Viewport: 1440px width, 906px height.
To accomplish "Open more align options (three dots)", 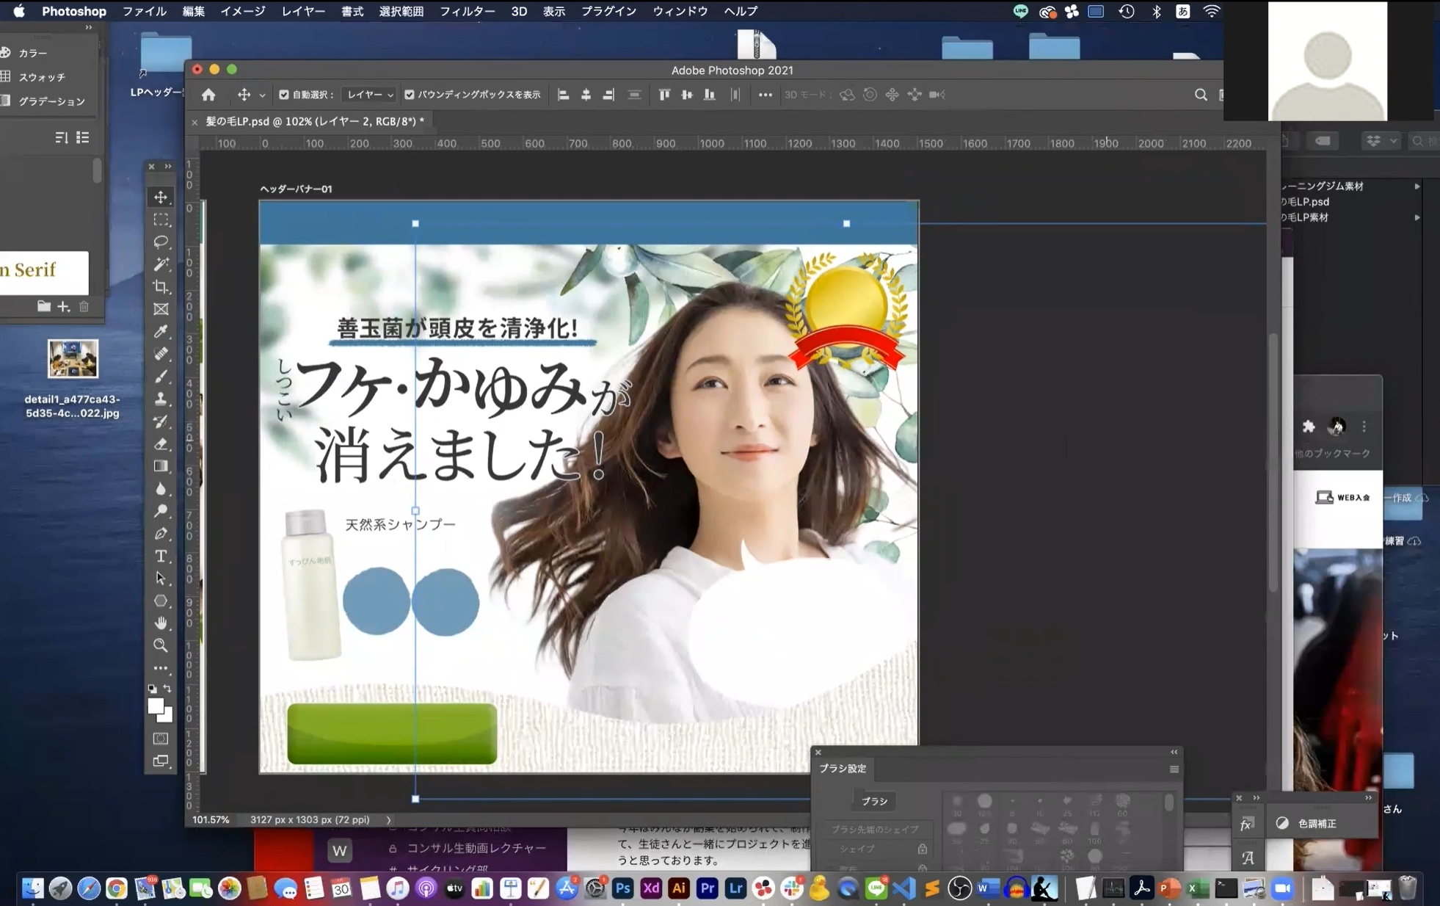I will coord(765,95).
